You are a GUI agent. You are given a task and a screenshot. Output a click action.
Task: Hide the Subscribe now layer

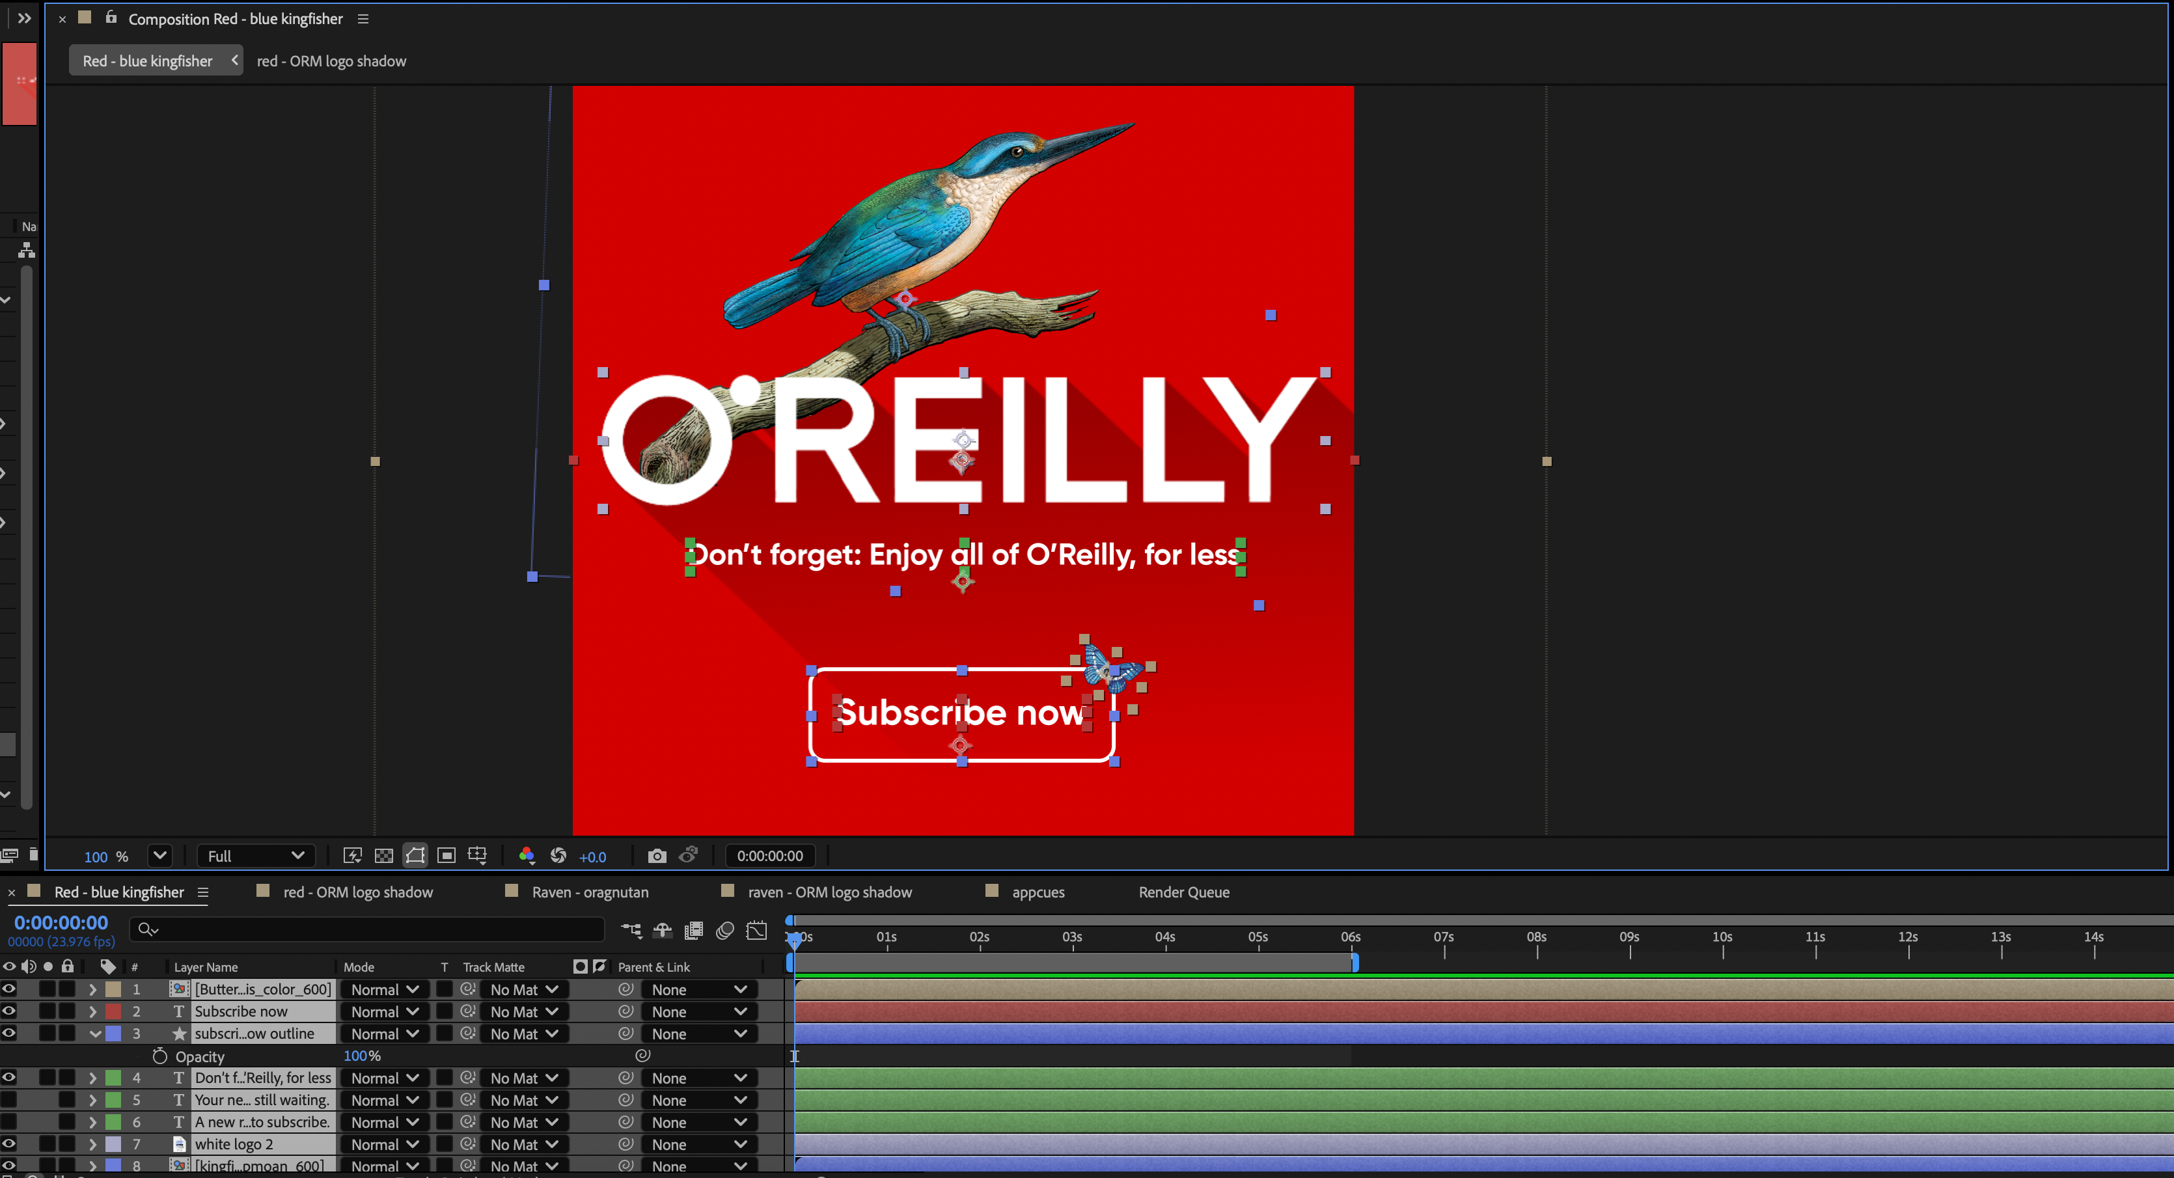pos(9,1011)
